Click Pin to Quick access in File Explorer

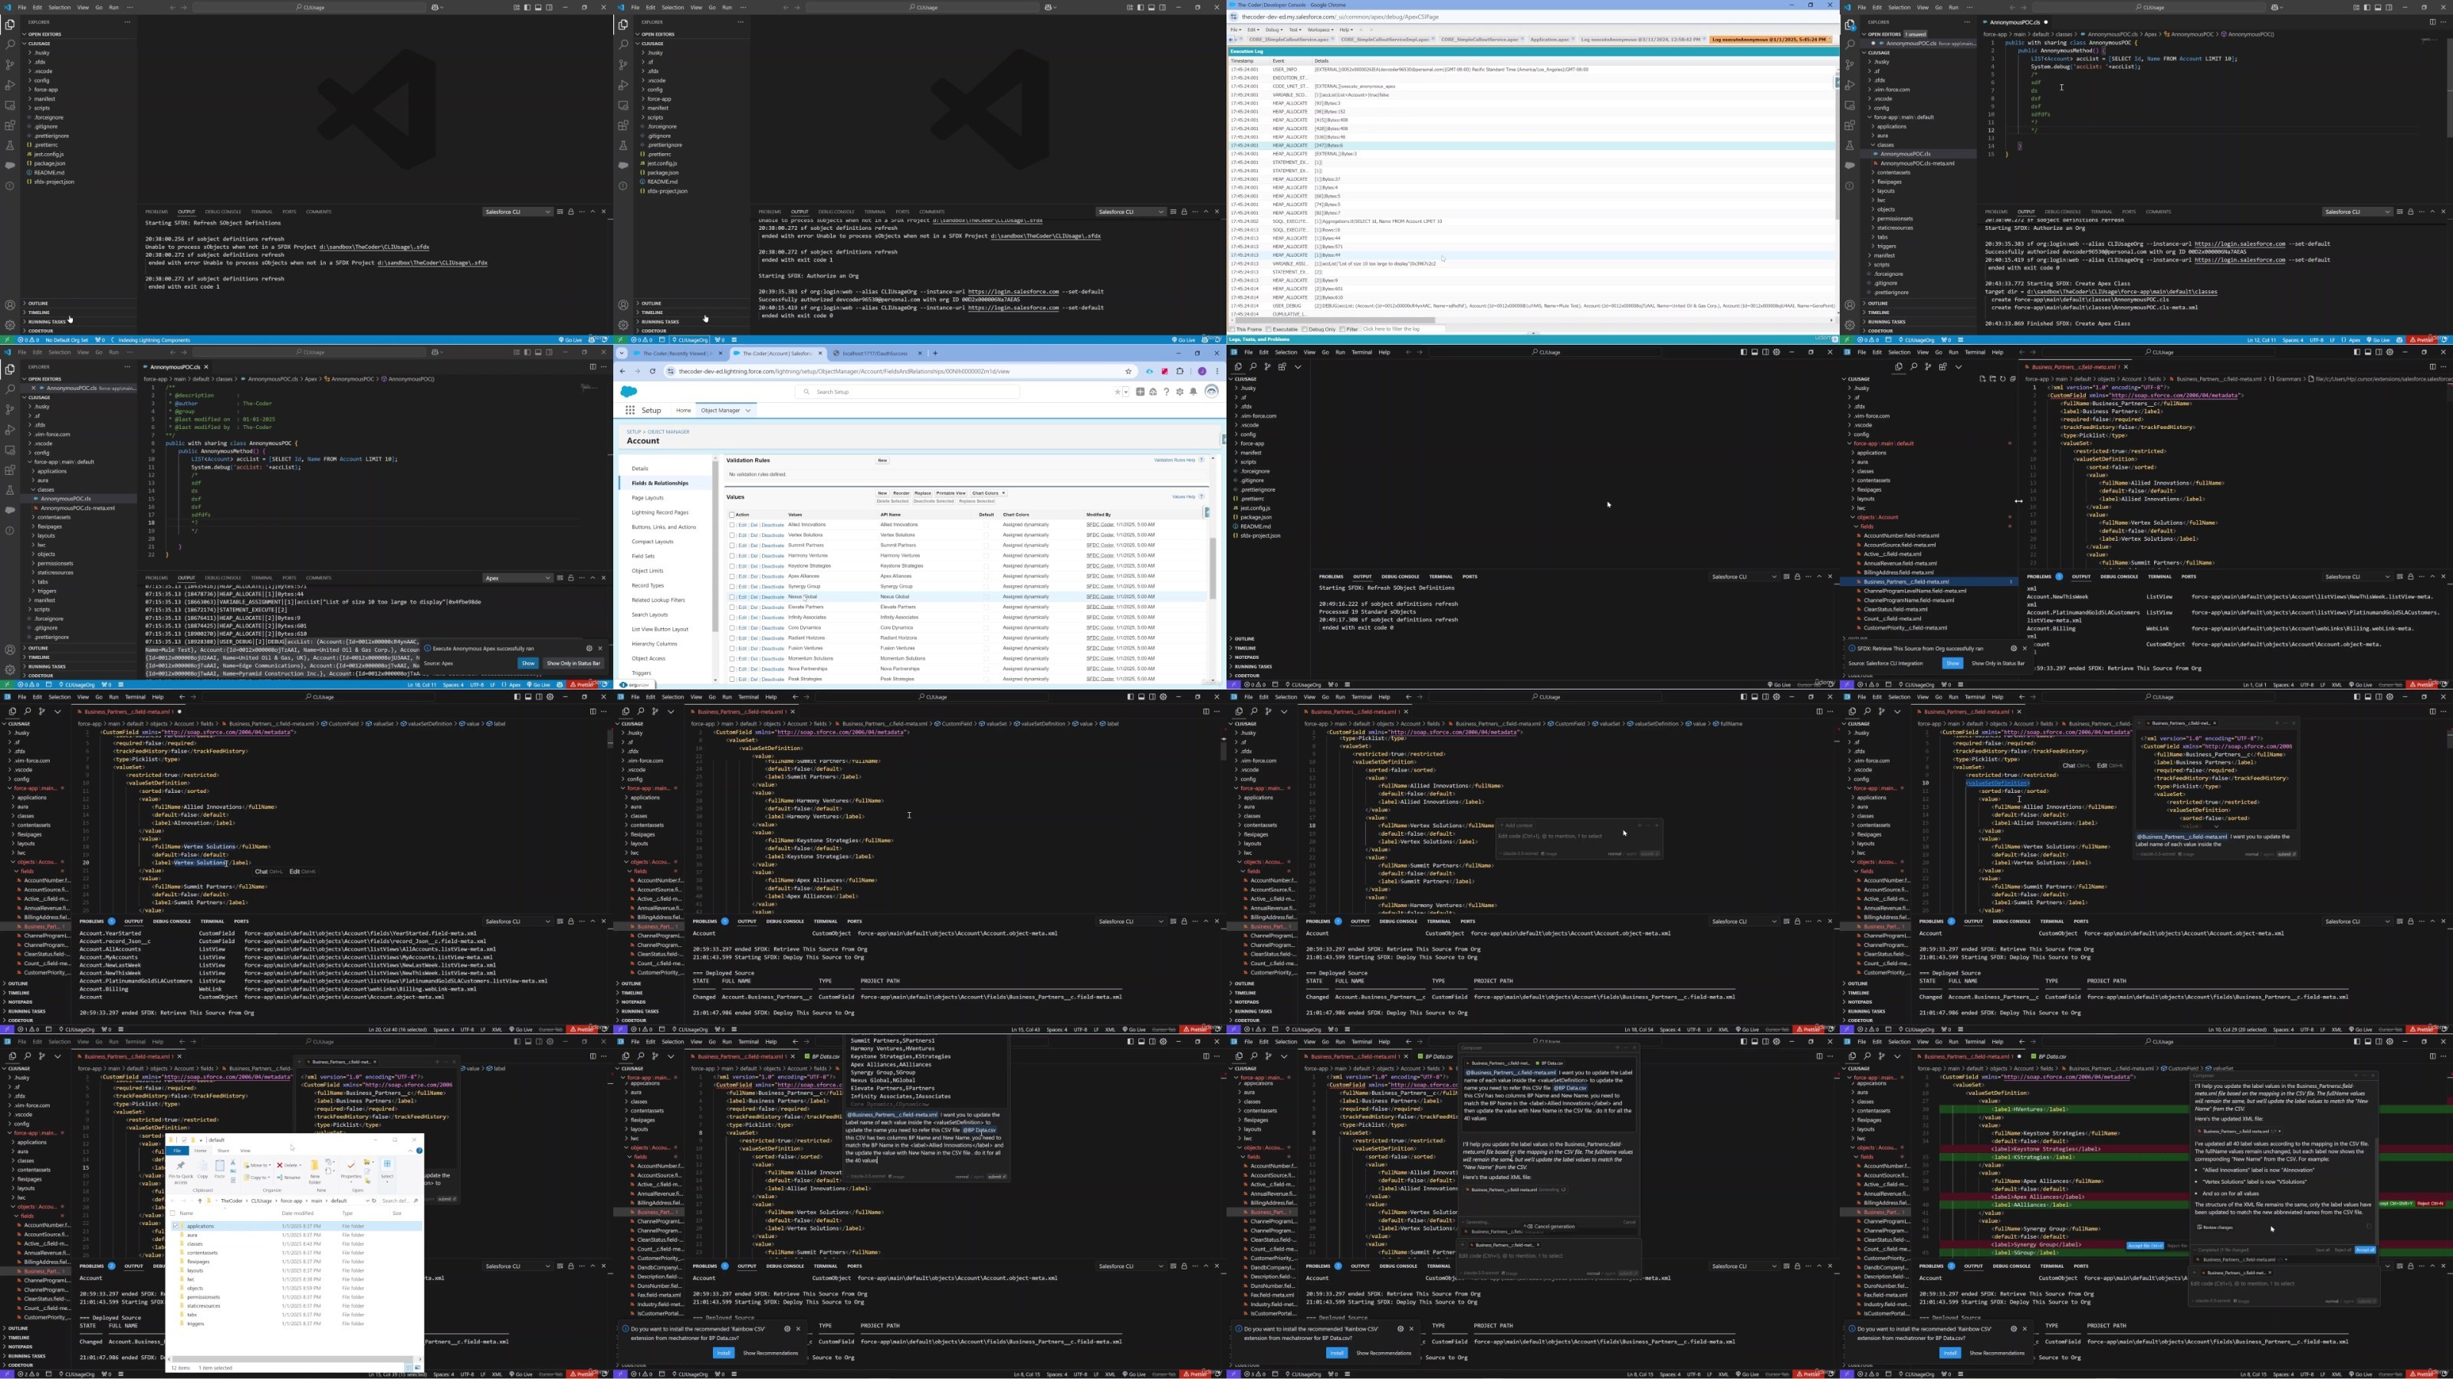pyautogui.click(x=181, y=1172)
